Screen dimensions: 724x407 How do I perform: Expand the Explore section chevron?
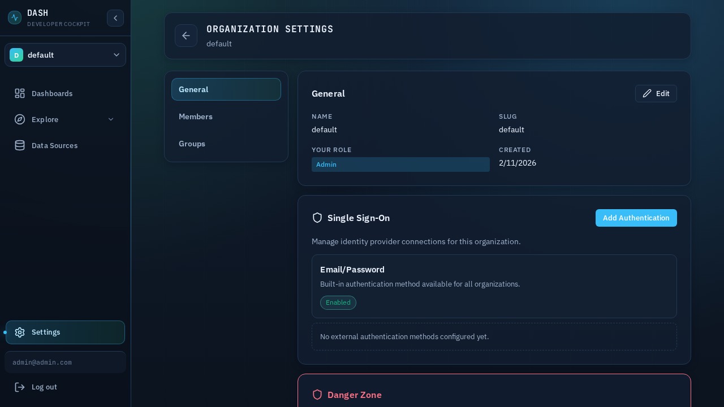pyautogui.click(x=111, y=119)
